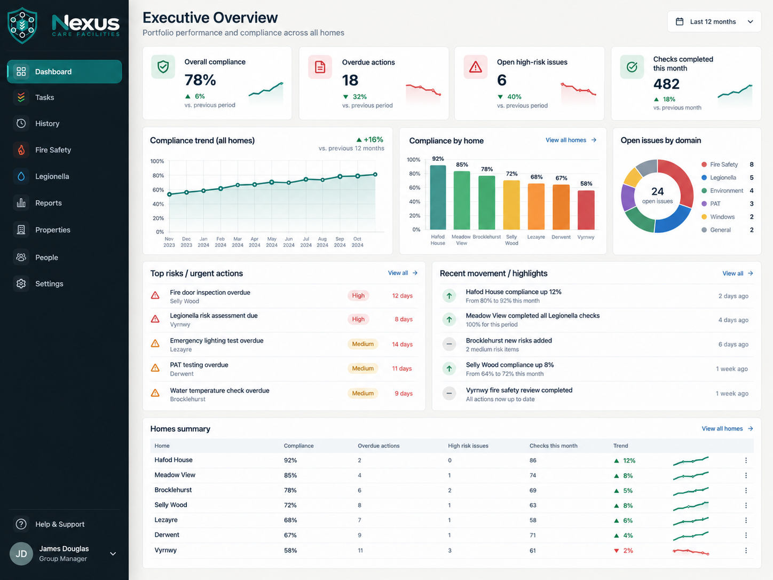Open the Fire Safety section
773x580 pixels.
64,150
